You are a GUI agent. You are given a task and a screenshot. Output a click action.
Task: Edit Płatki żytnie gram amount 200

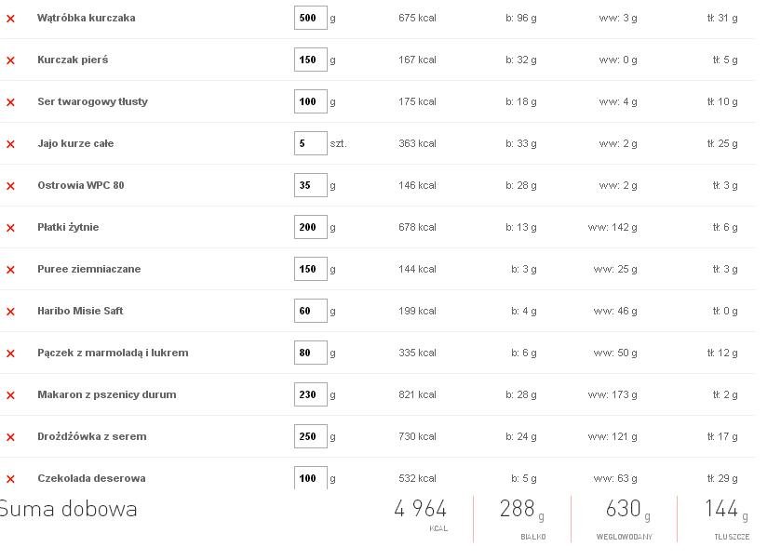click(x=311, y=227)
